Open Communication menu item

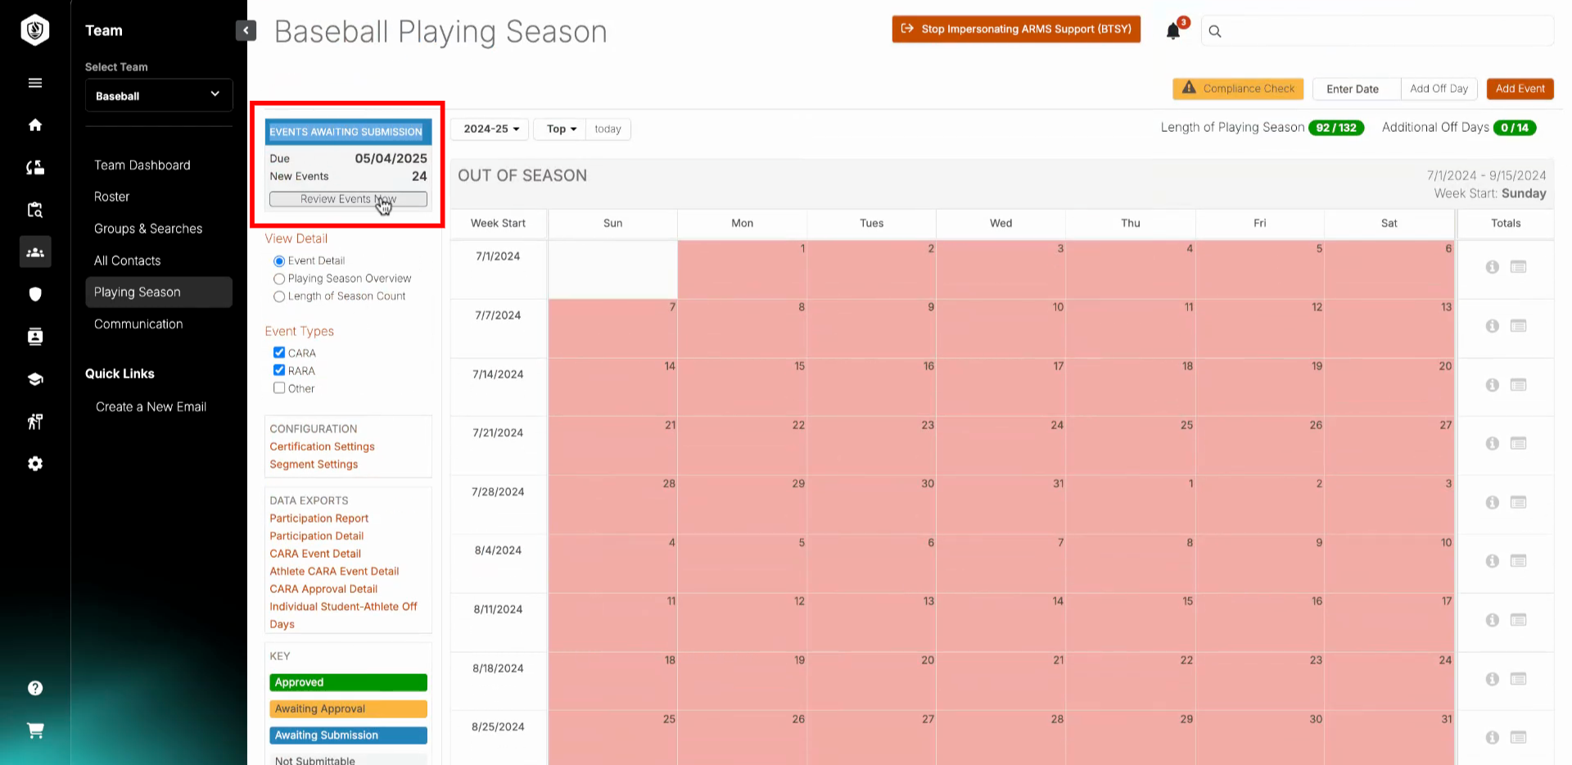tap(138, 324)
